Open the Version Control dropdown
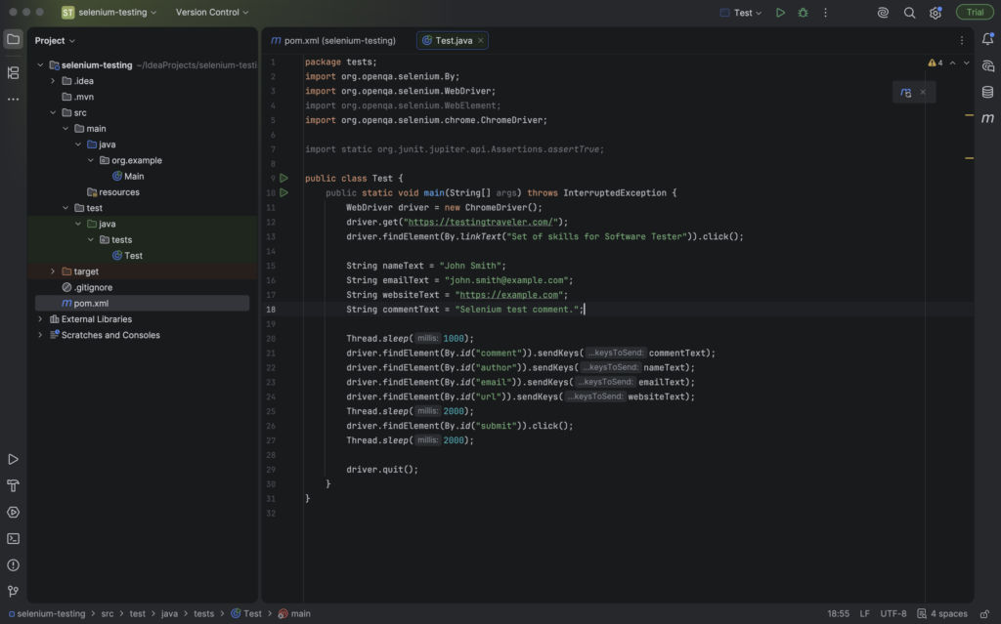 point(212,12)
